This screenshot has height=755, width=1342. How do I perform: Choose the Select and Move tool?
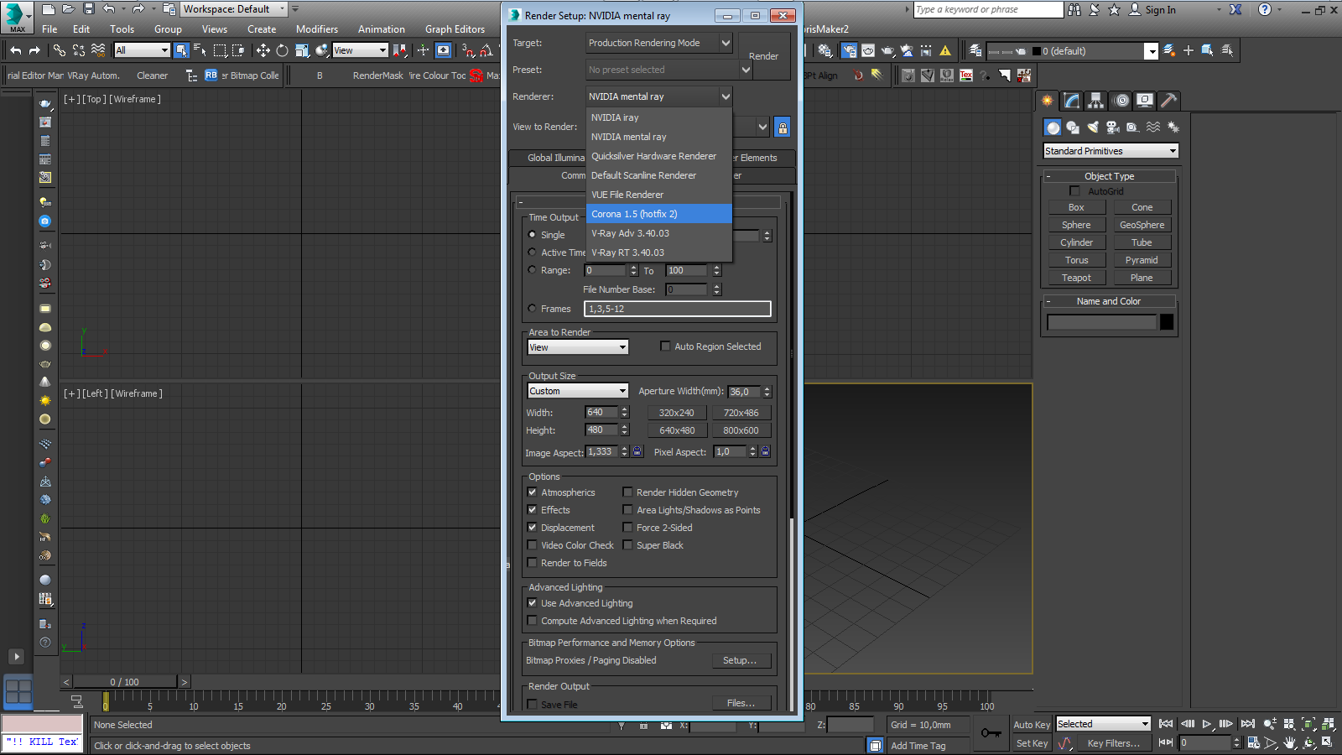[263, 50]
